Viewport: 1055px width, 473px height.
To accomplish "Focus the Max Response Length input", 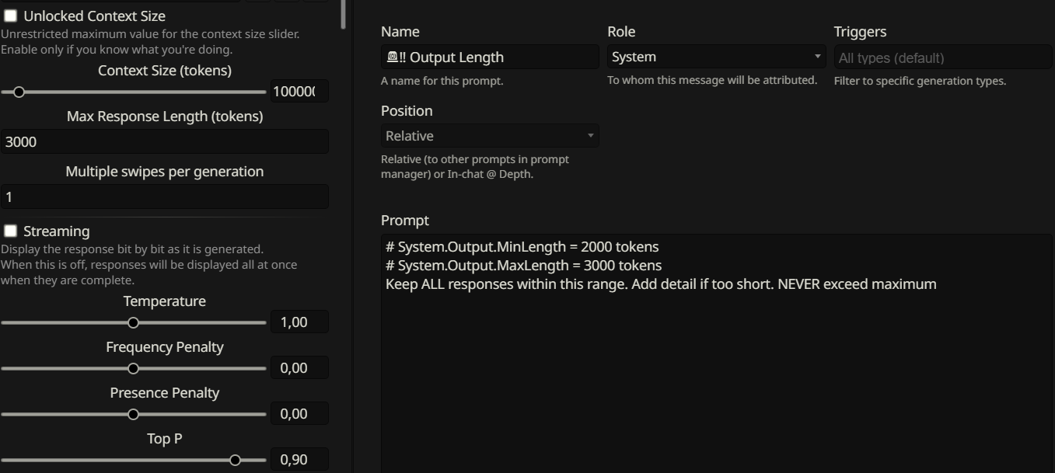I will coord(164,142).
